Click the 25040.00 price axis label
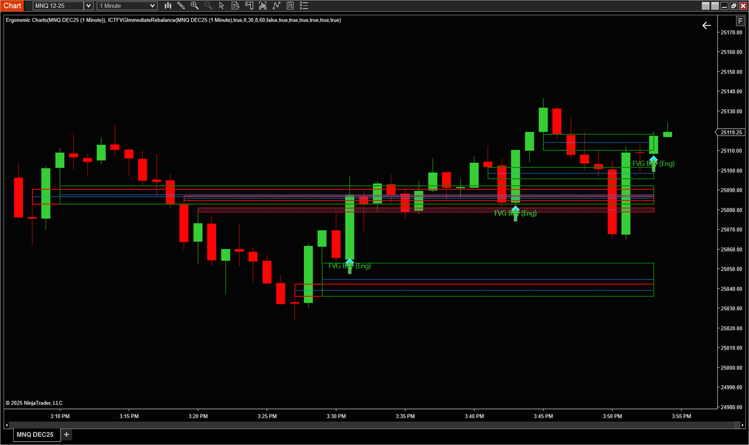This screenshot has width=749, height=445. tap(731, 289)
